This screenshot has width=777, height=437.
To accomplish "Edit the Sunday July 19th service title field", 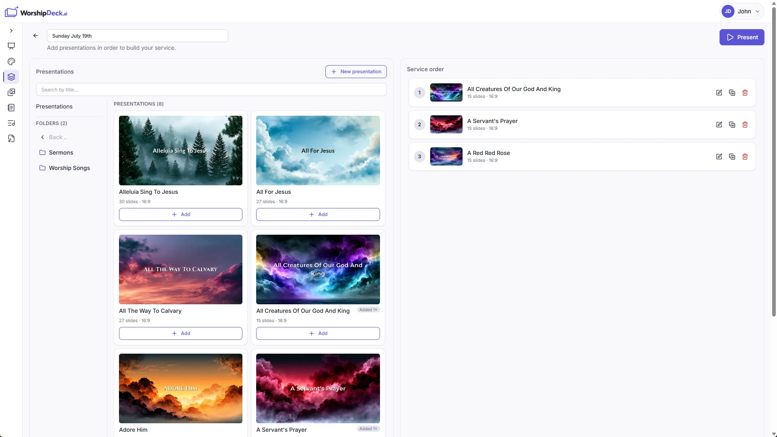I will [138, 36].
